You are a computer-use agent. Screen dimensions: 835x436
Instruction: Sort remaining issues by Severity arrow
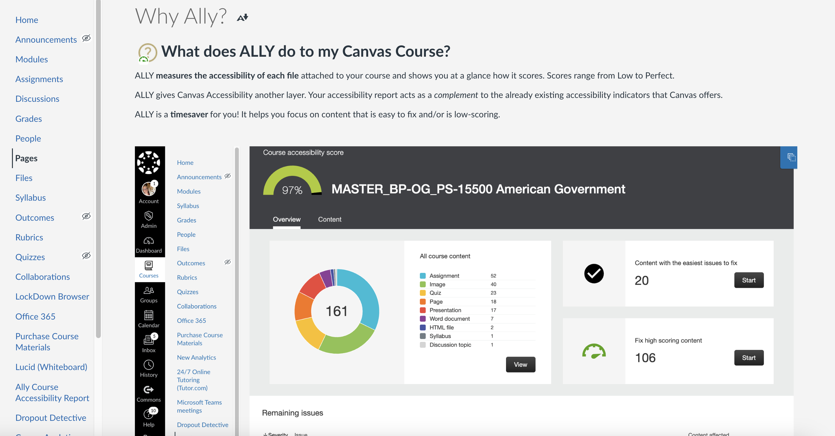(x=266, y=434)
